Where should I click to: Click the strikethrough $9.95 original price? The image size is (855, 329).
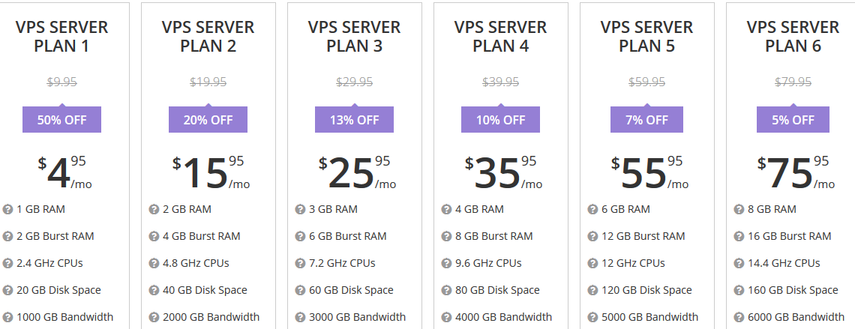pos(61,82)
